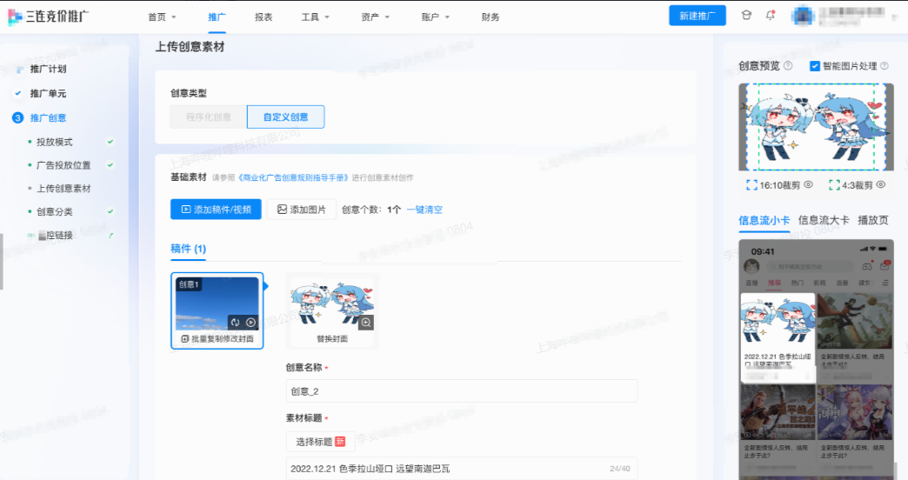Go to 投放模式 in sidebar
The height and width of the screenshot is (480, 908).
(x=55, y=142)
